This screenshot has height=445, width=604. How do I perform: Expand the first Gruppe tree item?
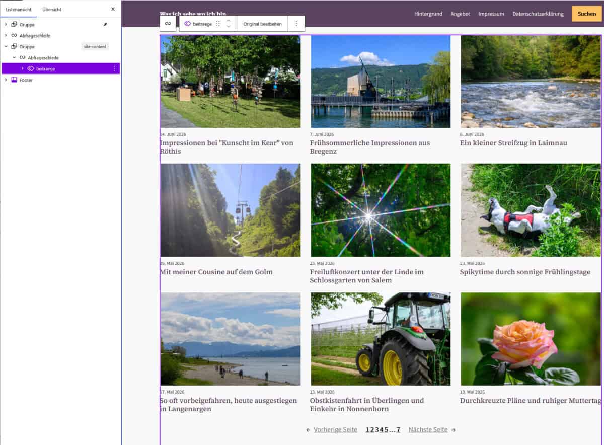pos(6,24)
